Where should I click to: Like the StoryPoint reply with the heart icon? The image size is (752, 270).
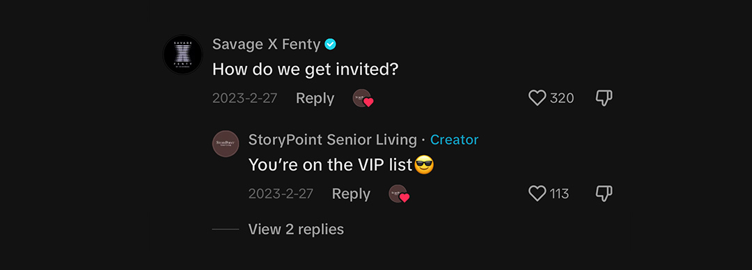click(x=537, y=193)
